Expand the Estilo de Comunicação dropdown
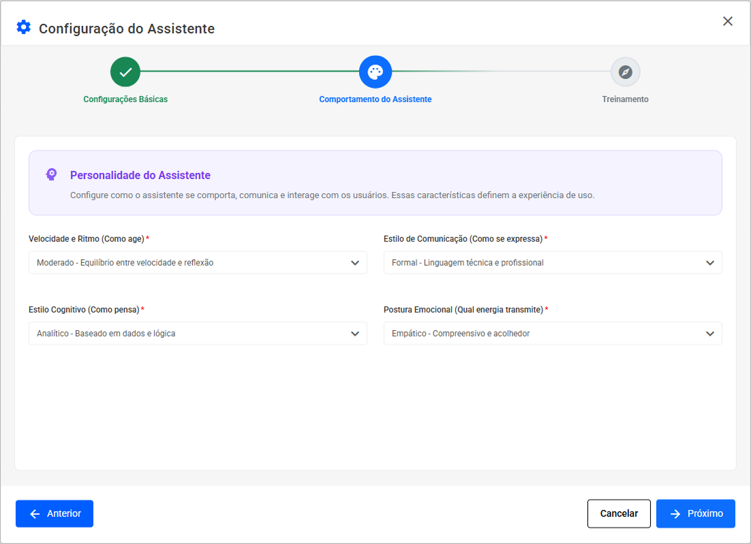751x544 pixels. tap(553, 263)
